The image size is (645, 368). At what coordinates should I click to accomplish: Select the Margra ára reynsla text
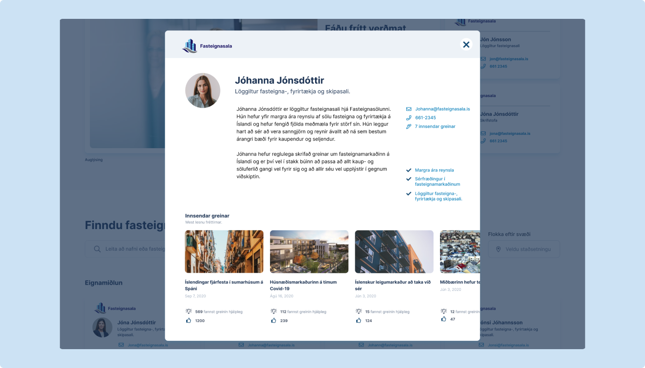[434, 170]
